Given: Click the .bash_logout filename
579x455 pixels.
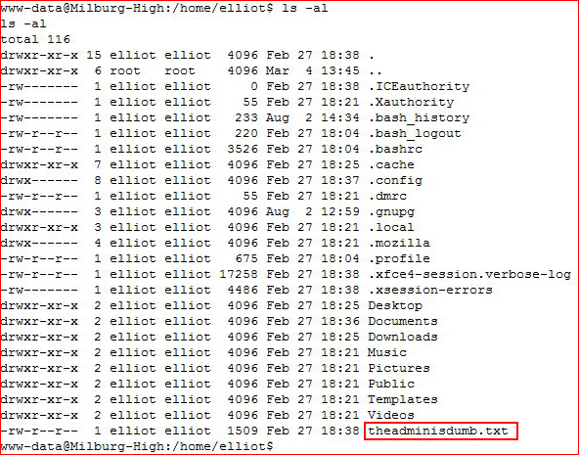Looking at the screenshot, I should [415, 133].
